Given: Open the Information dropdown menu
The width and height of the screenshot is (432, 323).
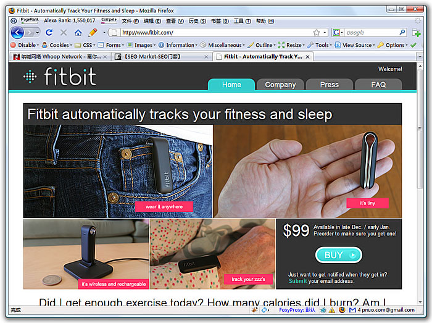Looking at the screenshot, I should [x=178, y=45].
